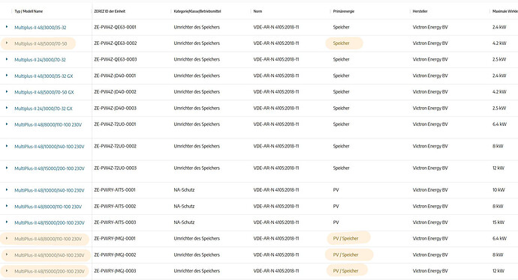Click the Kategorie/Klasse/Betriebsmittel column header
The height and width of the screenshot is (280, 518).
[x=197, y=11]
